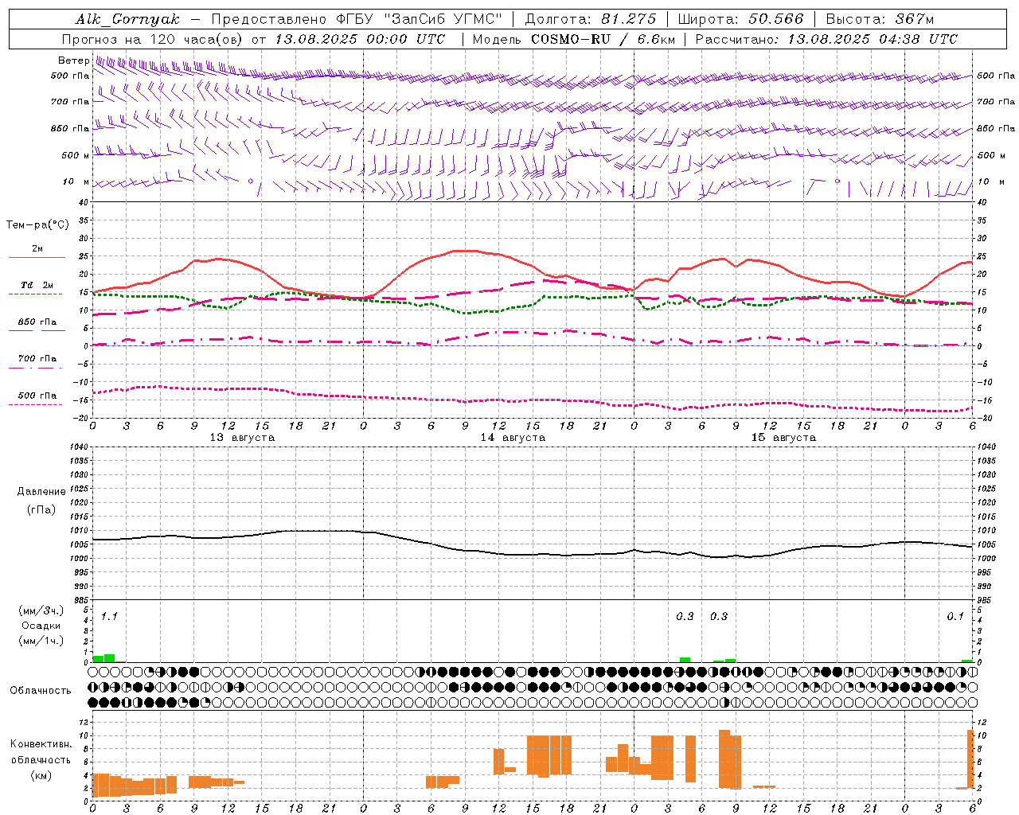Click the Давление pressure panel label

[41, 492]
